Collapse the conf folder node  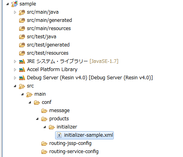[30, 102]
